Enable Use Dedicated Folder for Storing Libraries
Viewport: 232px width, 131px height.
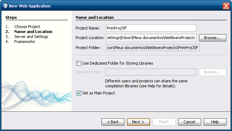[x=79, y=63]
